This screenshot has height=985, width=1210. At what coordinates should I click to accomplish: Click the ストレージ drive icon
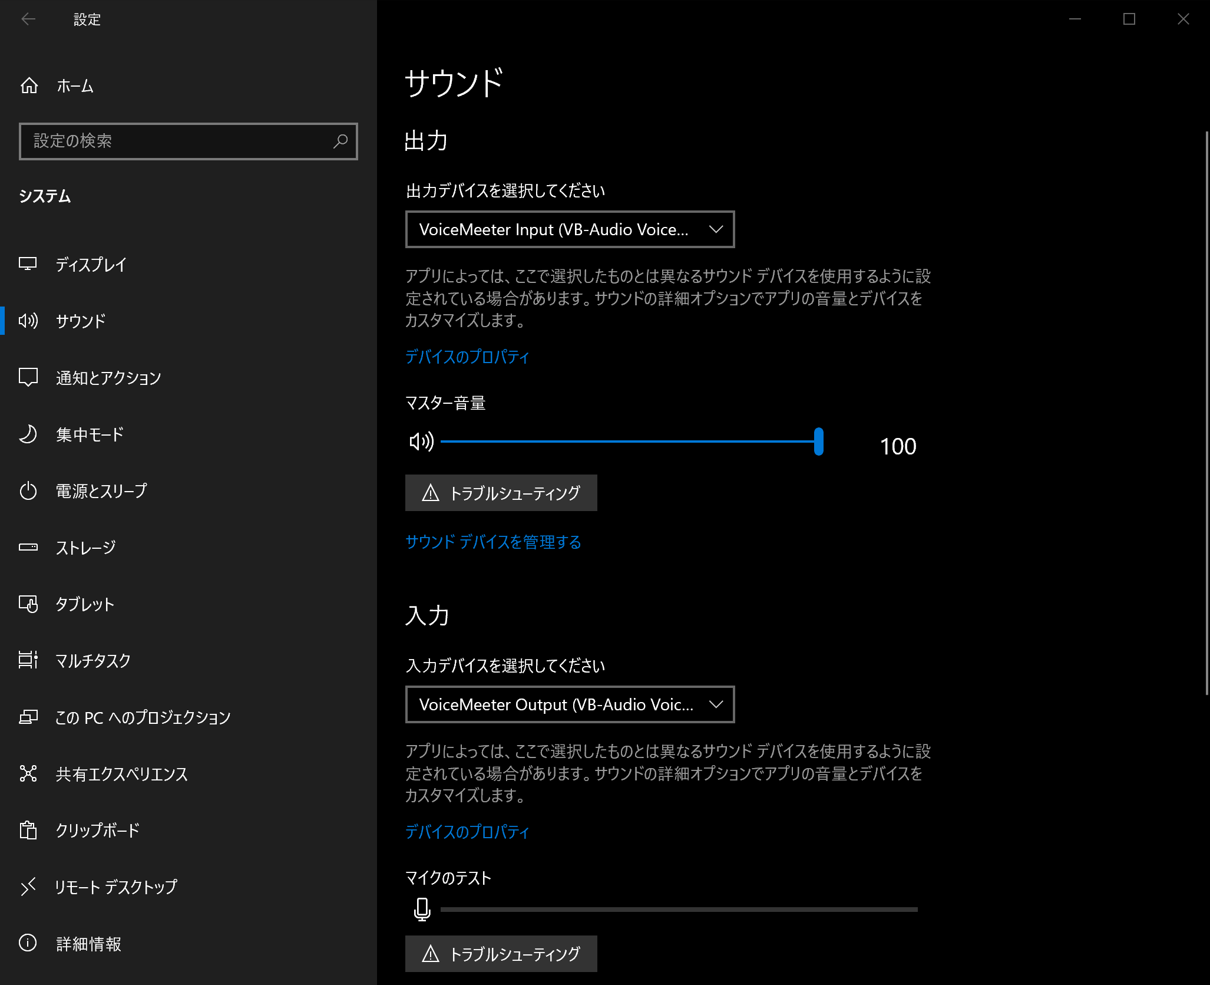coord(28,547)
